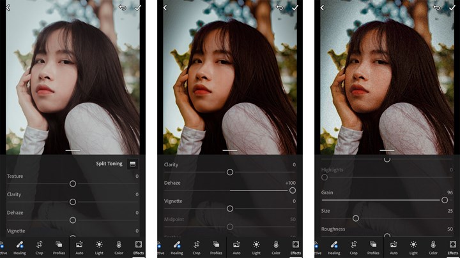The width and height of the screenshot is (460, 258).
Task: Tap the undo arrow in the middle screen
Action: (x=280, y=8)
